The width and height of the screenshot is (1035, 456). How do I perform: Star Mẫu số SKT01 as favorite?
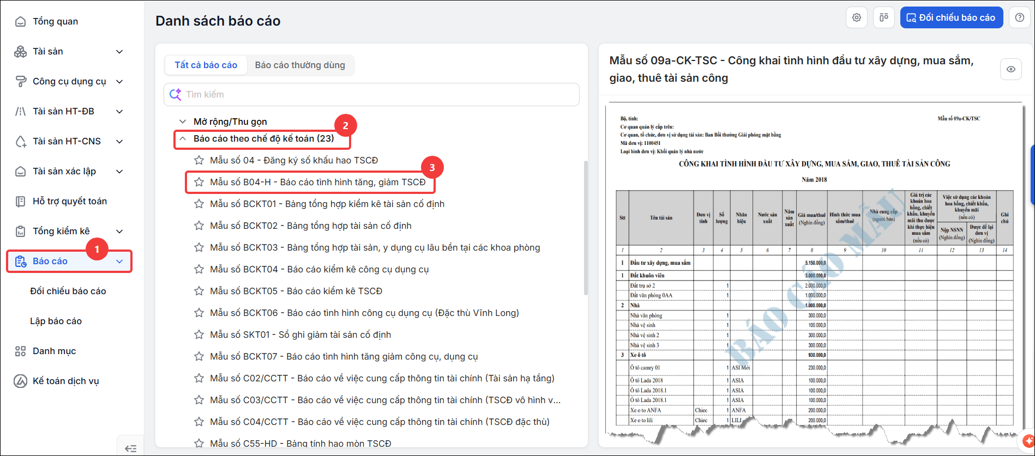(x=199, y=335)
